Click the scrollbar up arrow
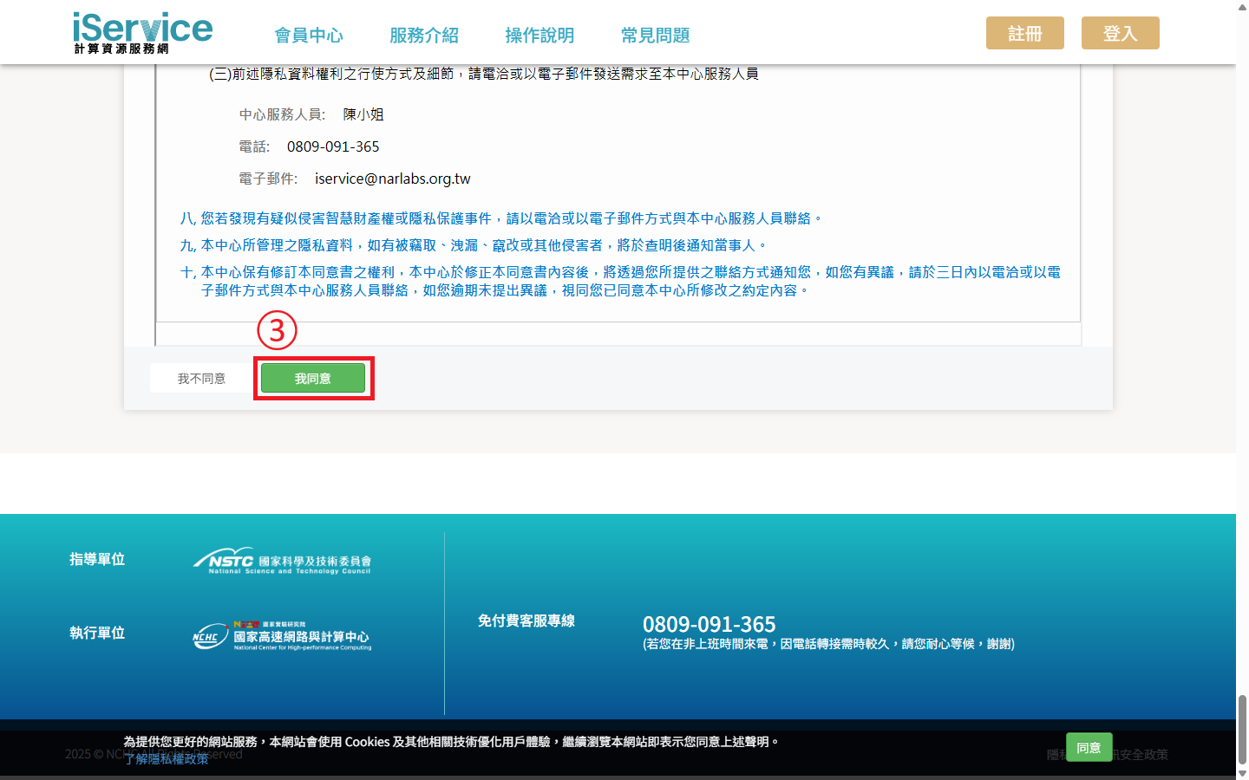1249x780 pixels. tap(1242, 6)
